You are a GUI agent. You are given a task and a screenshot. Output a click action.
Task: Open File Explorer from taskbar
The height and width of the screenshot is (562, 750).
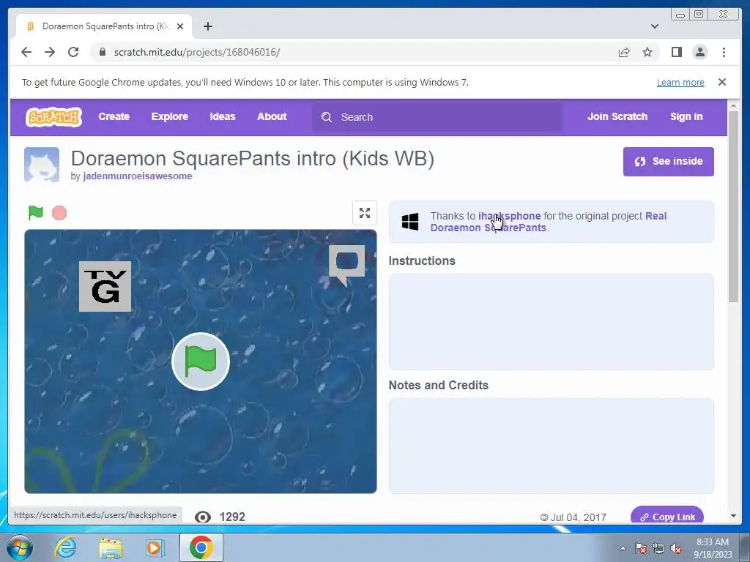click(x=111, y=547)
